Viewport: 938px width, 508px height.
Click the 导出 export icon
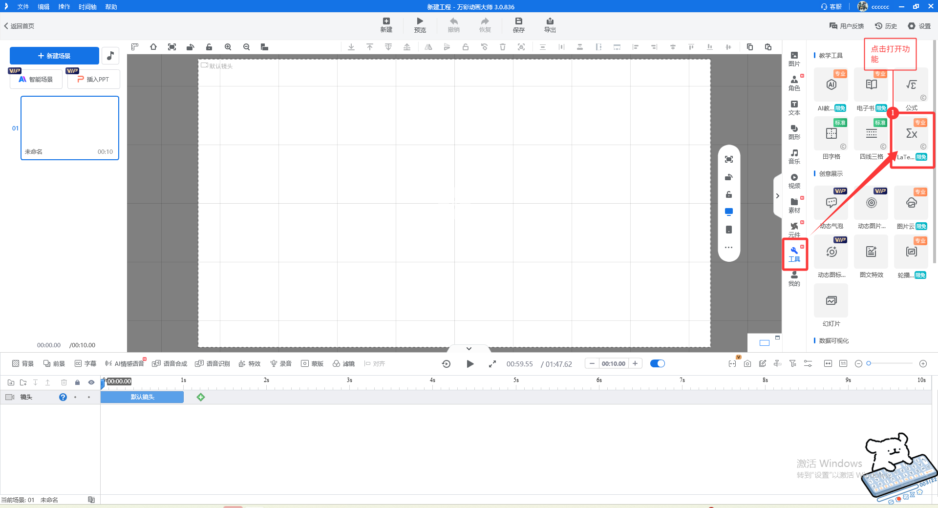(x=550, y=24)
